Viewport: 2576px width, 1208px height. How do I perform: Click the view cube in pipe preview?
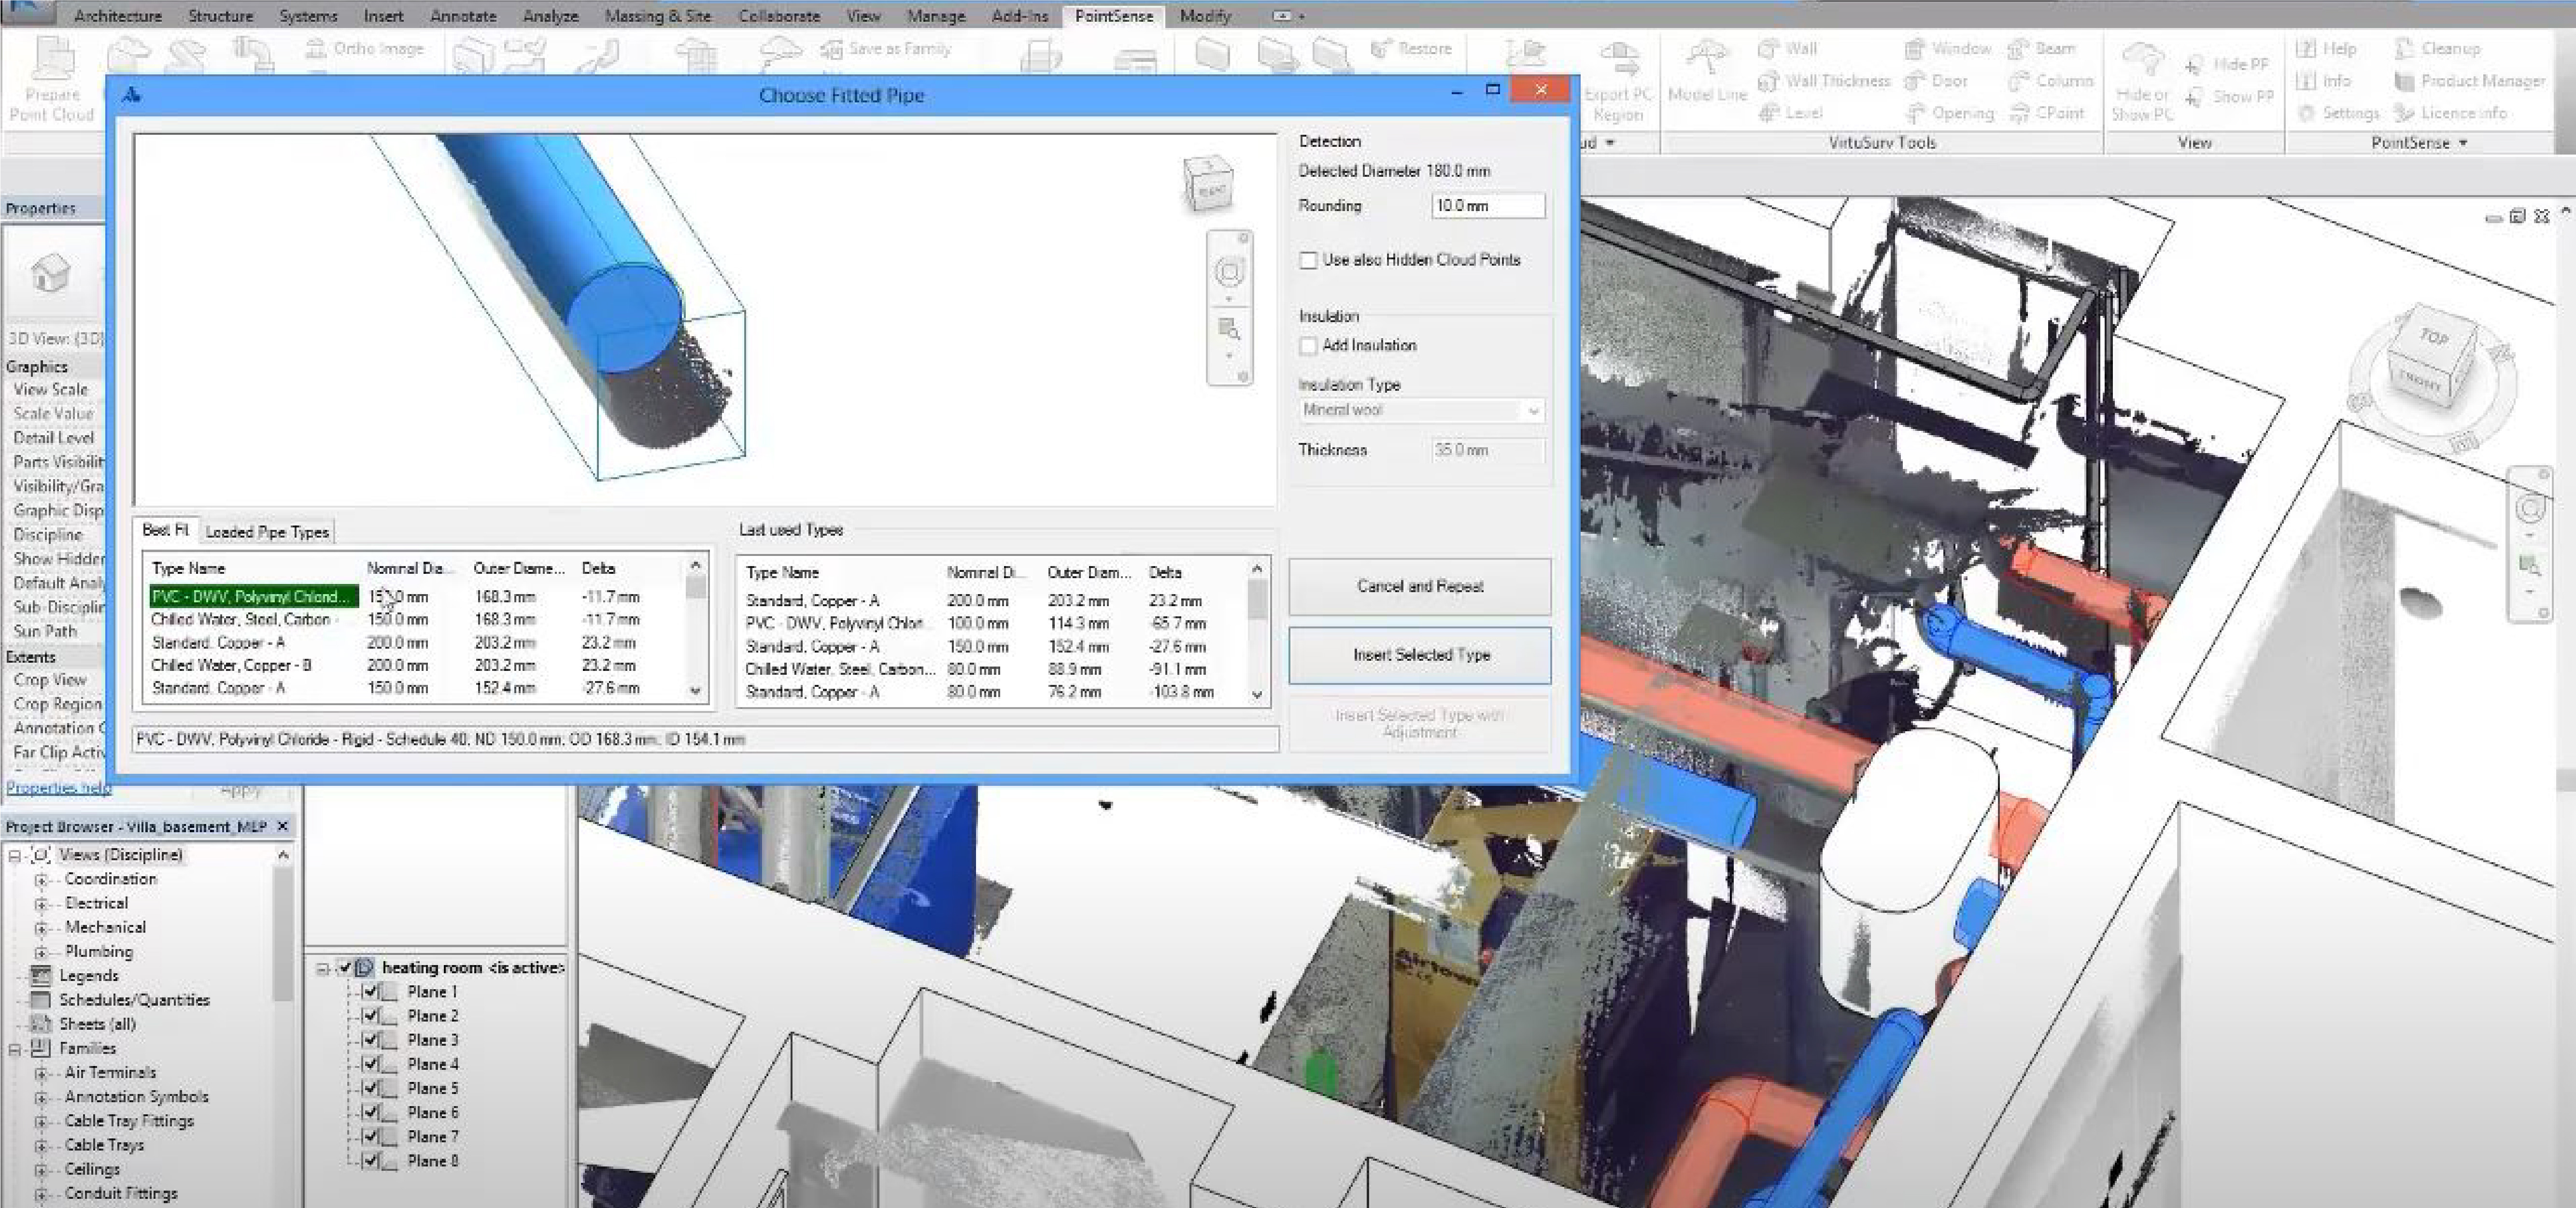pos(1209,185)
